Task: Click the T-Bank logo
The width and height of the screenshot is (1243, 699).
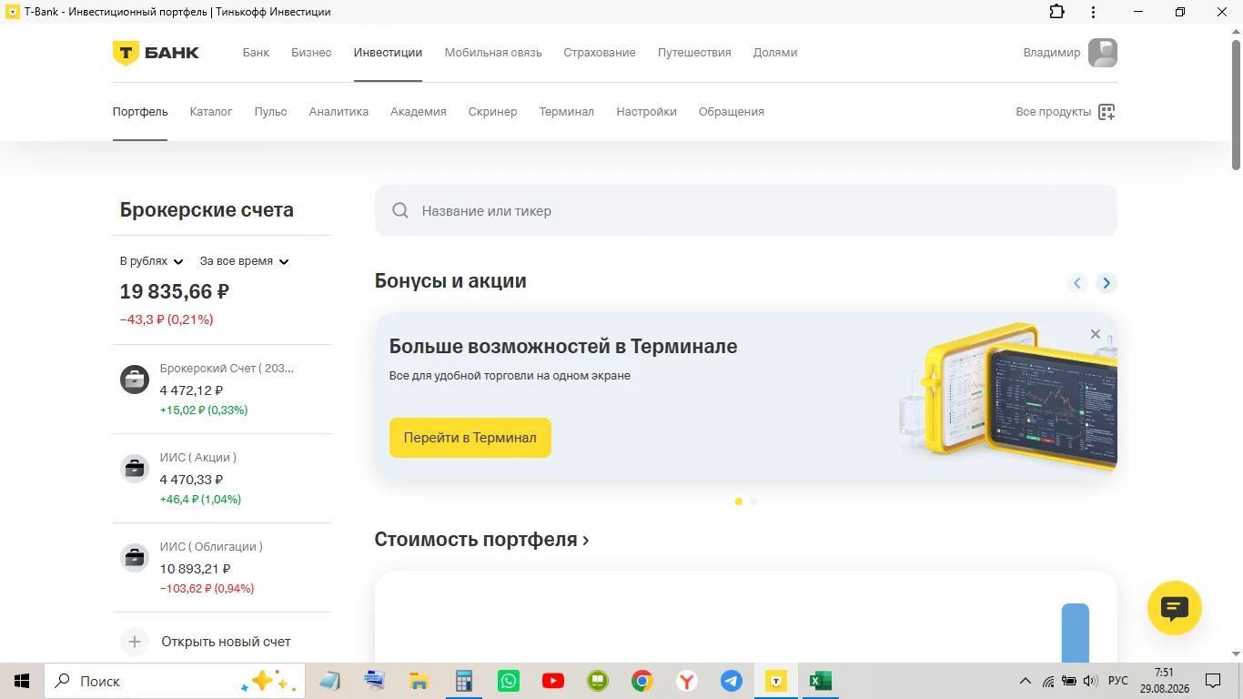Action: coord(156,53)
